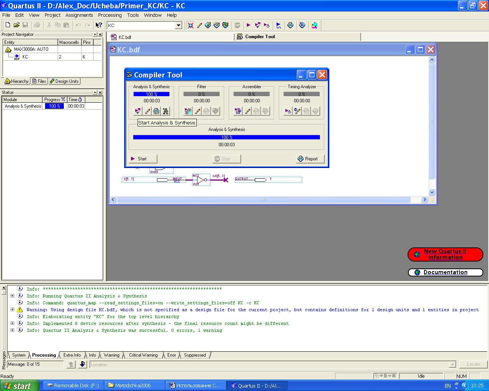Click the KC.bdf horizontal scrollbar
489x391 pixels.
pos(263,200)
